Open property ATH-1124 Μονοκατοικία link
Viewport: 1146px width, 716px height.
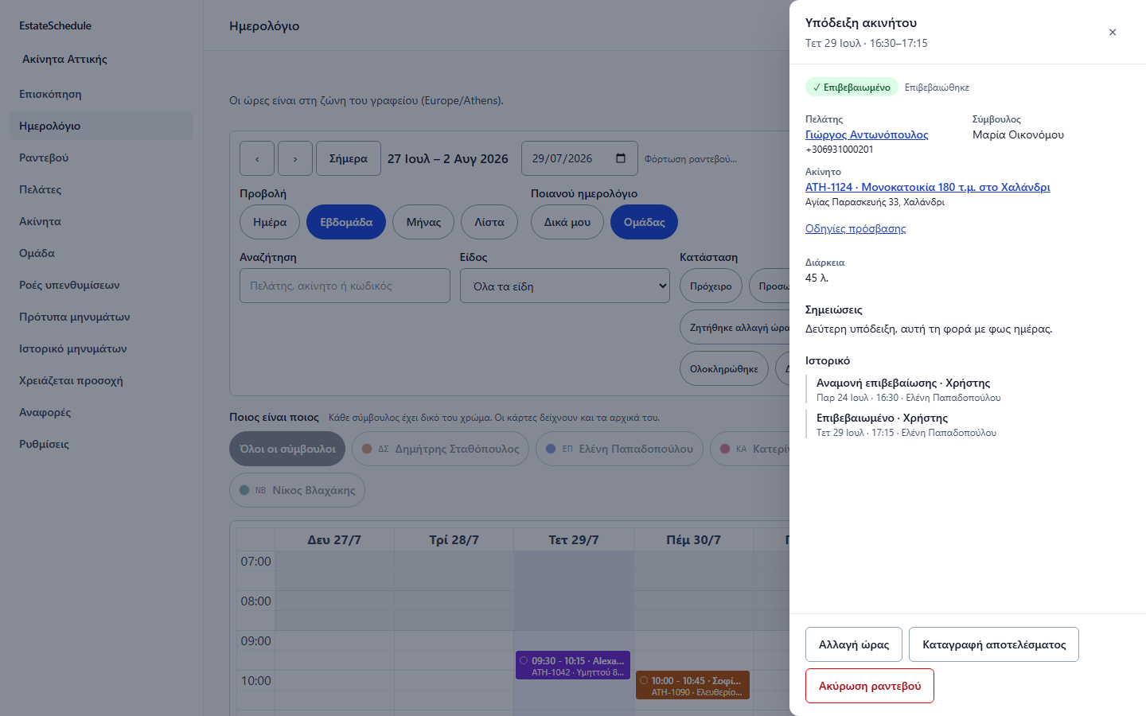point(928,187)
